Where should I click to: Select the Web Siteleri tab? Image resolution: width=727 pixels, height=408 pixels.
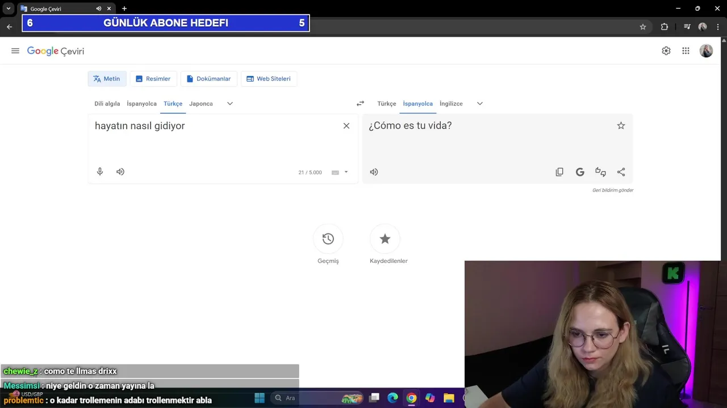(269, 79)
